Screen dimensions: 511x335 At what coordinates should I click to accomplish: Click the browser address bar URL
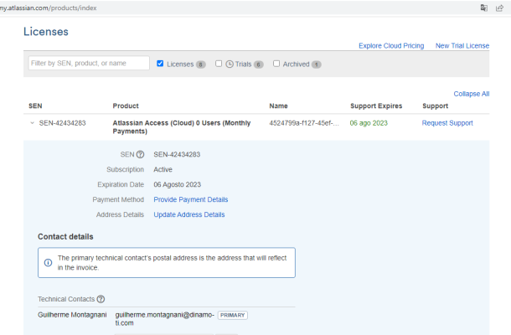point(49,8)
